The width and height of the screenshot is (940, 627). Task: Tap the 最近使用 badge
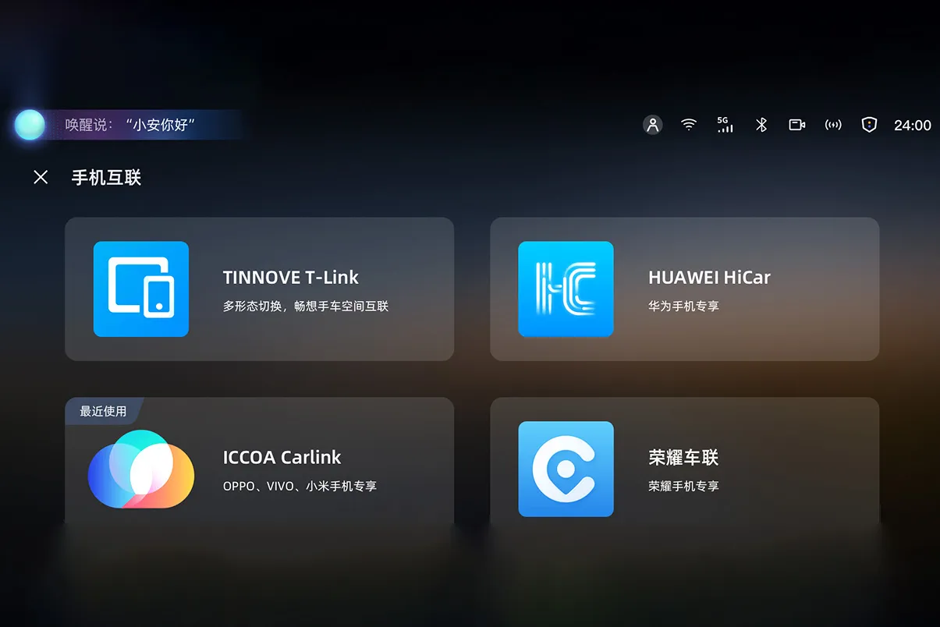pyautogui.click(x=103, y=411)
